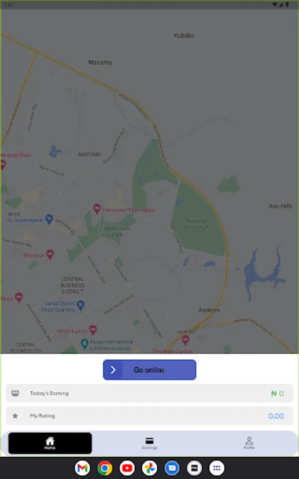299x479 pixels.
Task: Launch Chrome from the taskbar
Action: point(105,468)
